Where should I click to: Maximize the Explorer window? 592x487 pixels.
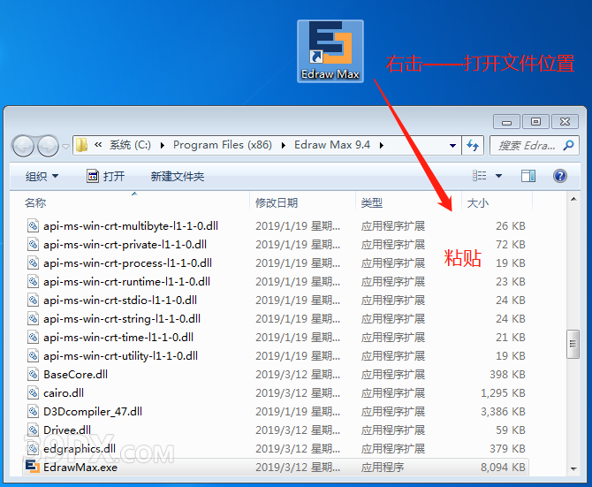pos(535,122)
